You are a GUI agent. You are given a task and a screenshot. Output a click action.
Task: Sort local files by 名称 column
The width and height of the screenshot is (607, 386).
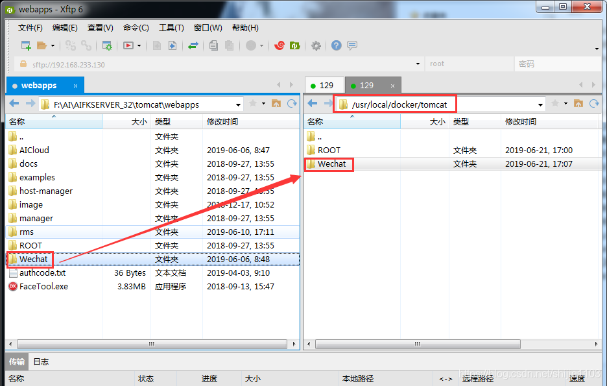(x=54, y=121)
